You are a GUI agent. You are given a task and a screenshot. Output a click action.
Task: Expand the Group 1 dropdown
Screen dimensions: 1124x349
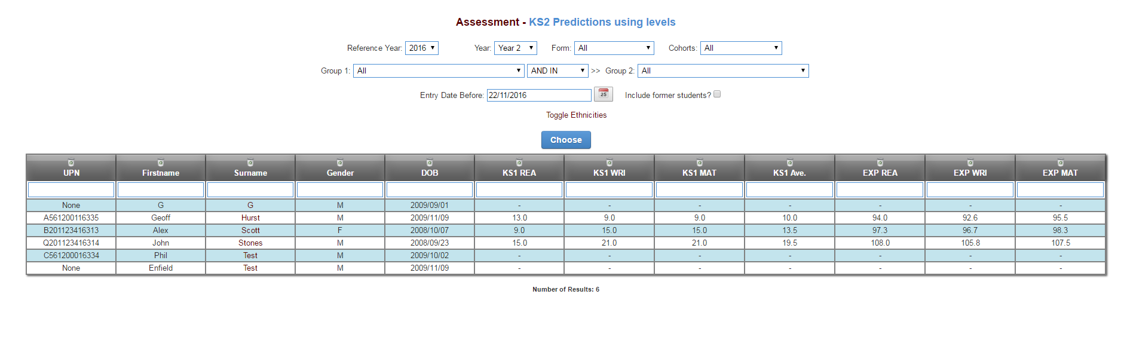click(x=439, y=71)
